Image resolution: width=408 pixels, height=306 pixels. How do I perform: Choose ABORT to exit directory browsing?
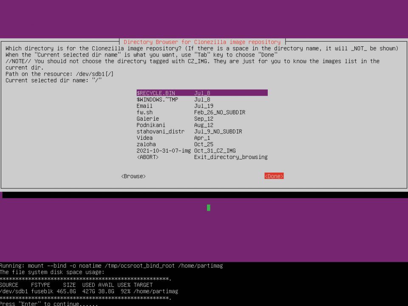202,157
